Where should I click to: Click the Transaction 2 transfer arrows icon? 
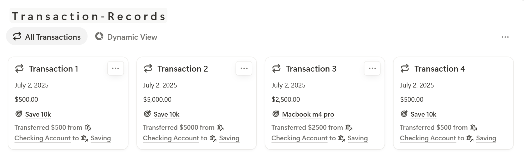click(148, 68)
